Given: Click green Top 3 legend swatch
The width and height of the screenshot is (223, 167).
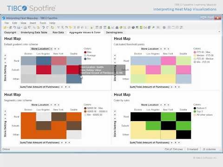Looking at the screenshot, I should point(195,111).
